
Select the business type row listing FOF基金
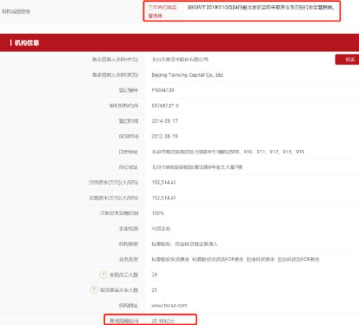tap(236, 259)
